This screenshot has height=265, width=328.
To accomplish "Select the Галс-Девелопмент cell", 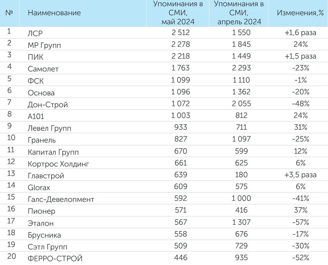I will (x=61, y=199).
